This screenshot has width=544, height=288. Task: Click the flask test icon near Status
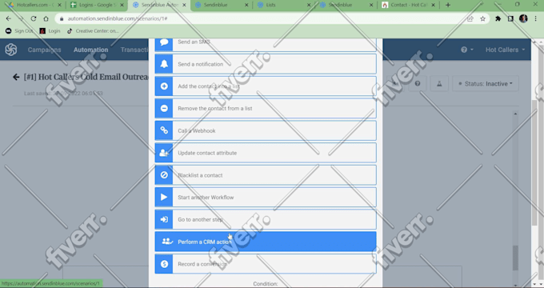pyautogui.click(x=439, y=84)
